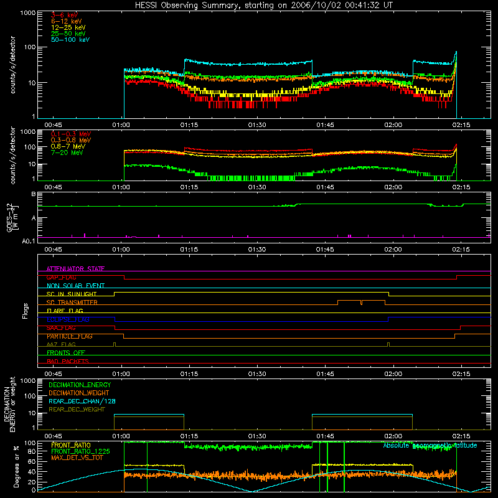The width and height of the screenshot is (498, 498).
Task: Click the Absolute geomagnetic latitude label
Action: [430, 445]
